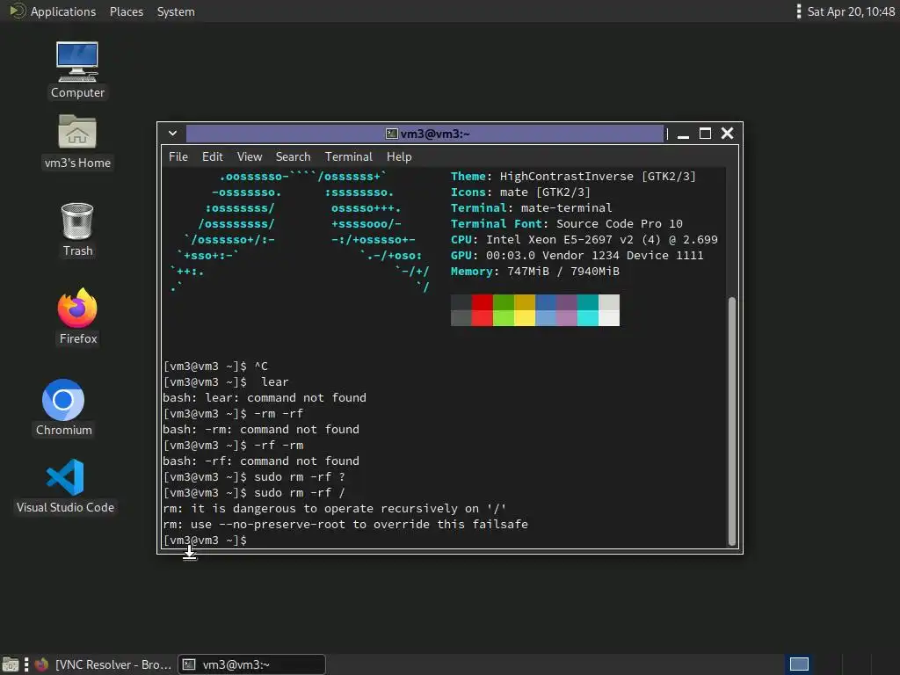This screenshot has height=675, width=900.
Task: Click the 'Terminal: mate-terminal' line
Action: [531, 207]
